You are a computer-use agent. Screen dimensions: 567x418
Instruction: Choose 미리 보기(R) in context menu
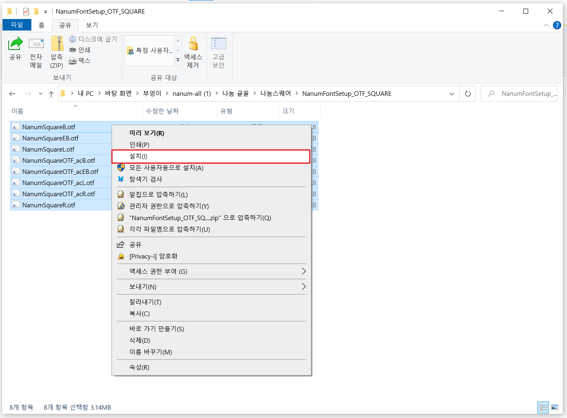coord(211,133)
